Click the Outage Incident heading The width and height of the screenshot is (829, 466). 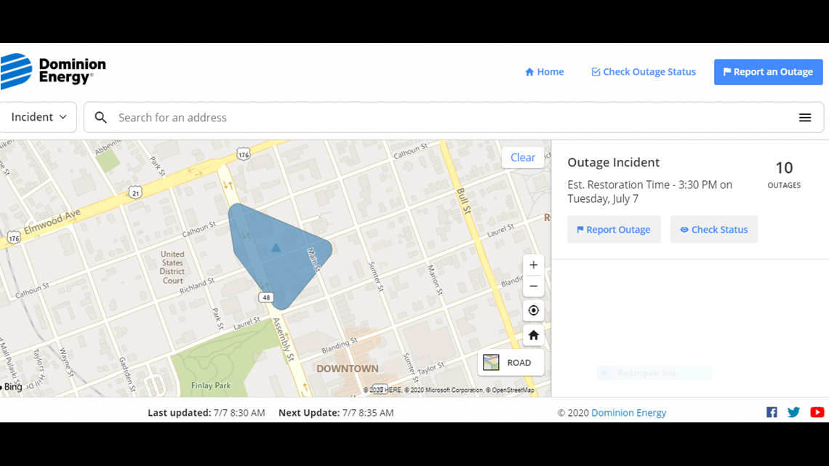[x=613, y=162]
